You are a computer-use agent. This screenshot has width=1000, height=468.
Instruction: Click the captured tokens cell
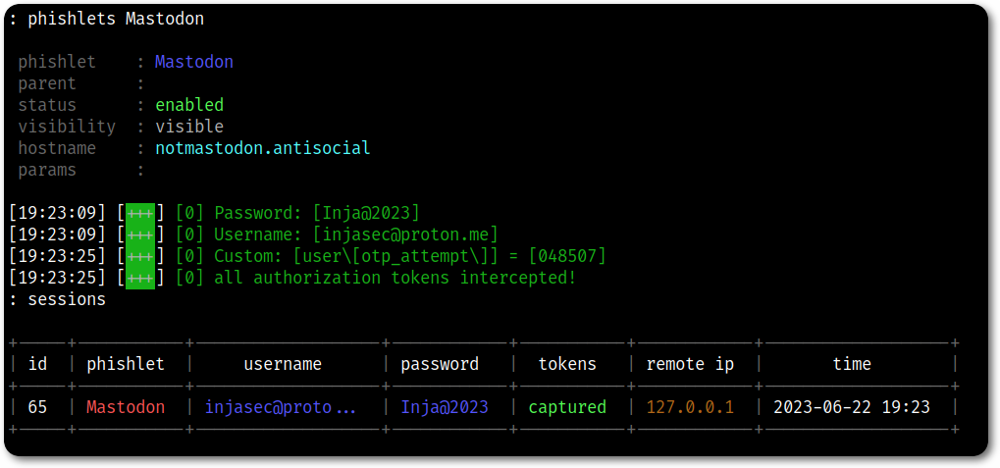point(567,407)
